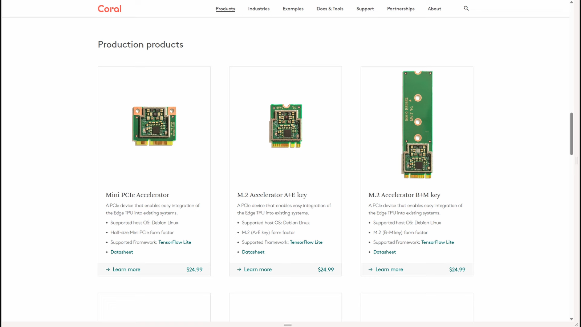This screenshot has width=581, height=327.
Task: Open Datasheet link for Mini PCIe Accelerator
Action: 122,252
